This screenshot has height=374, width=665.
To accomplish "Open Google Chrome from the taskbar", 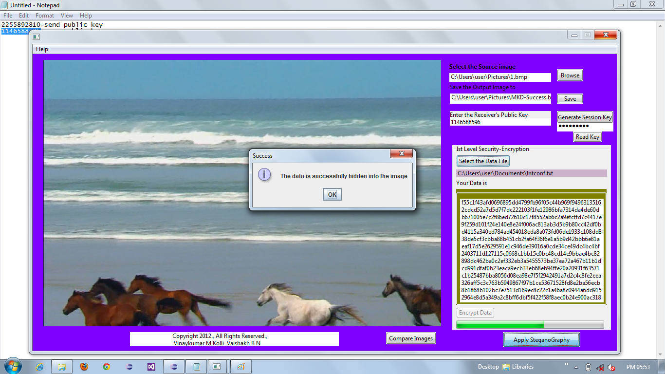I will click(x=107, y=367).
